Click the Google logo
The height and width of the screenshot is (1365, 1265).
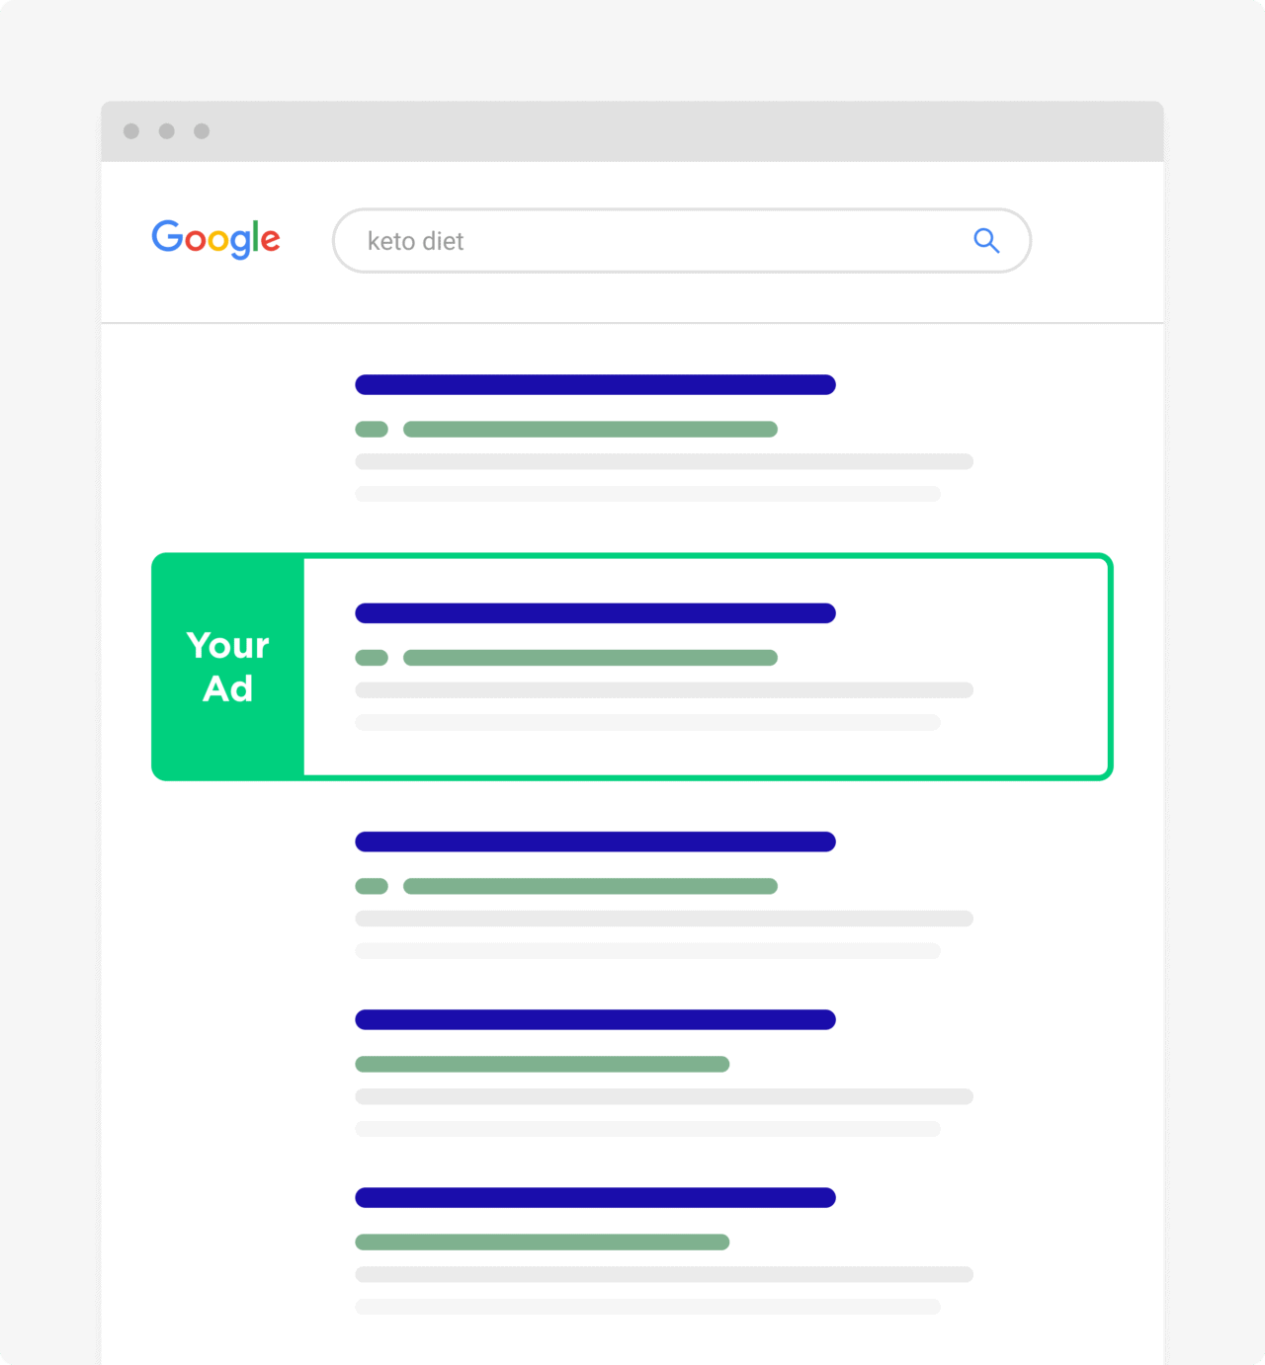click(x=215, y=239)
